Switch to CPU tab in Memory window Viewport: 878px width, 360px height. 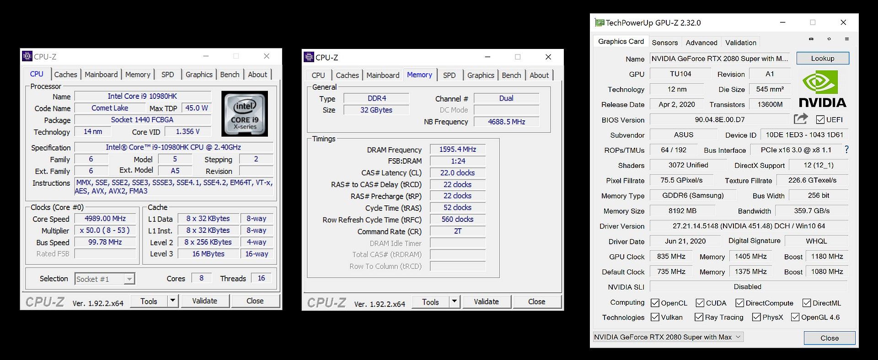click(x=318, y=75)
